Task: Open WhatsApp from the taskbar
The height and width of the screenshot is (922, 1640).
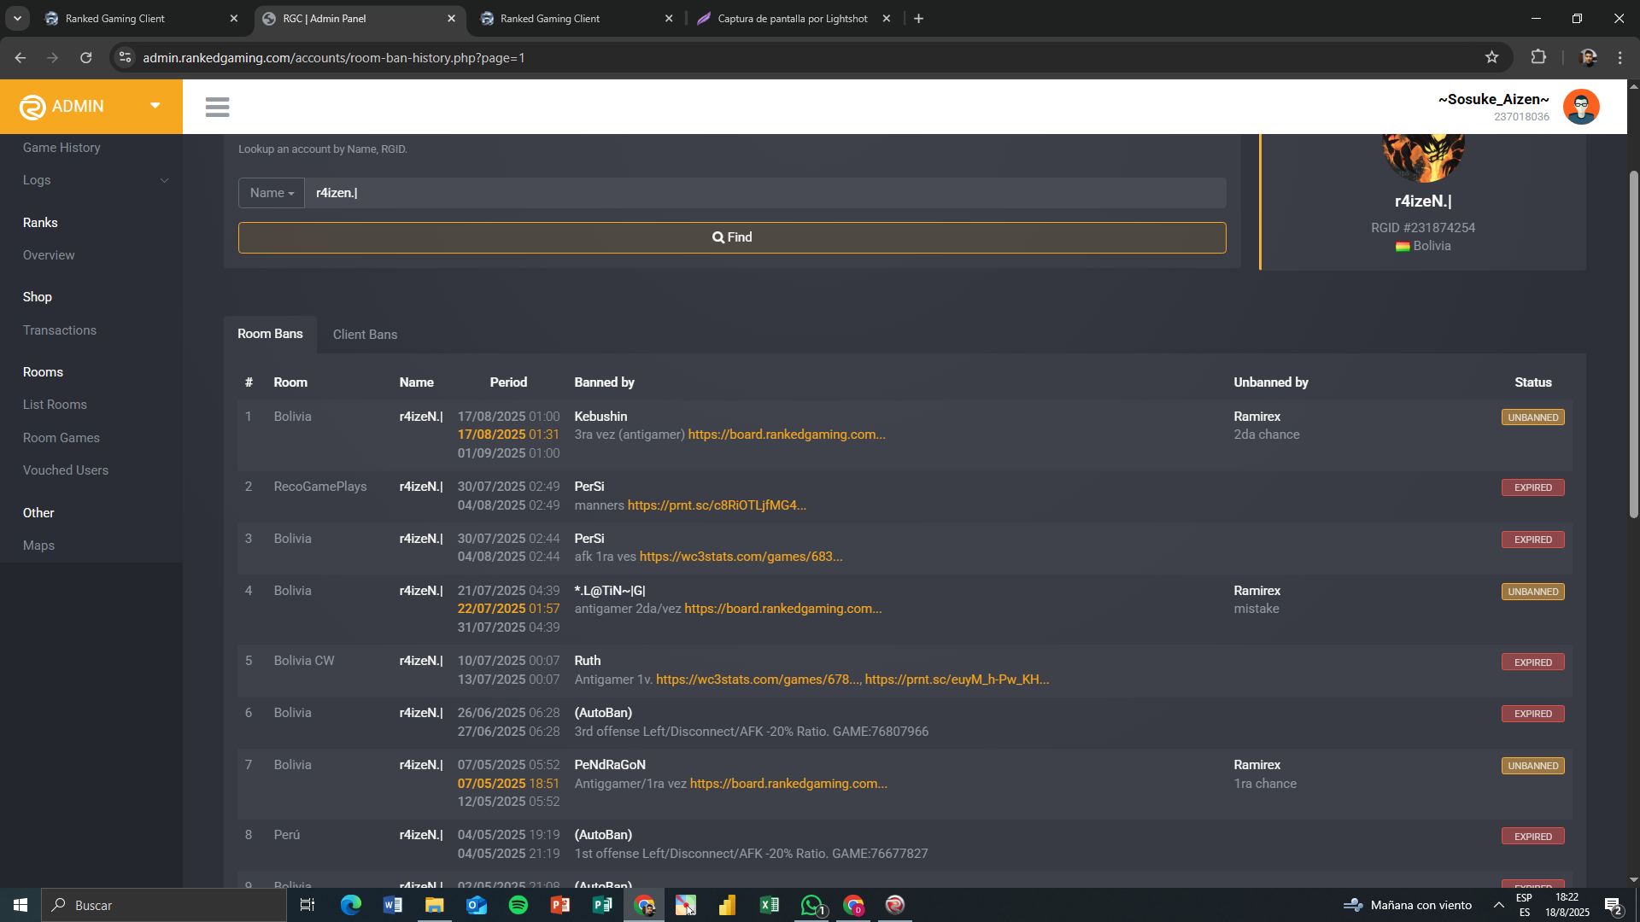Action: point(811,905)
